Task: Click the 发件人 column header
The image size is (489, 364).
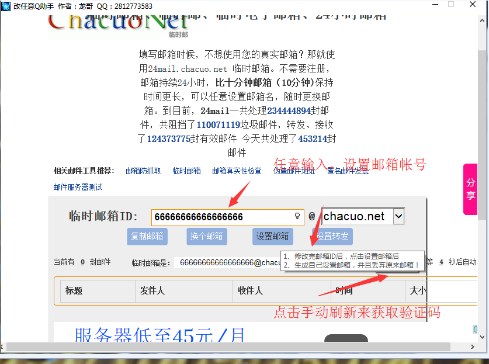Action: point(184,291)
